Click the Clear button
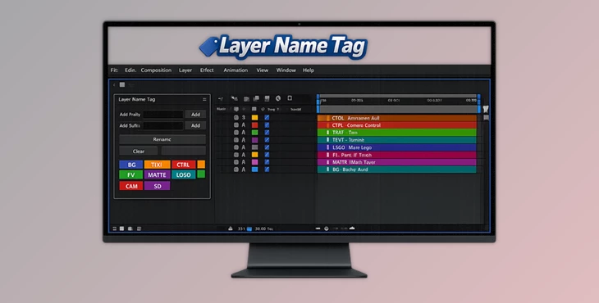 coord(139,151)
